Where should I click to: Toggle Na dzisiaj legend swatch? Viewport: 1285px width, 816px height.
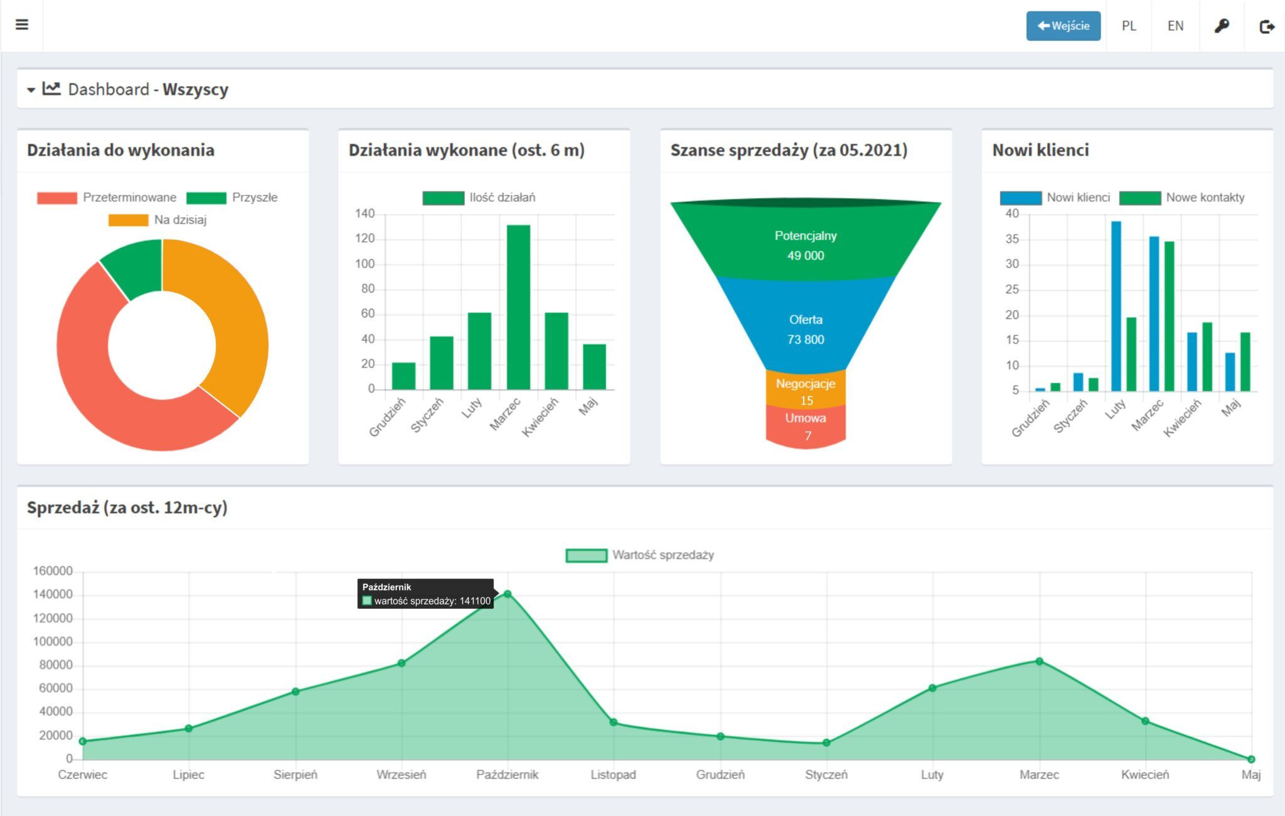click(x=128, y=220)
